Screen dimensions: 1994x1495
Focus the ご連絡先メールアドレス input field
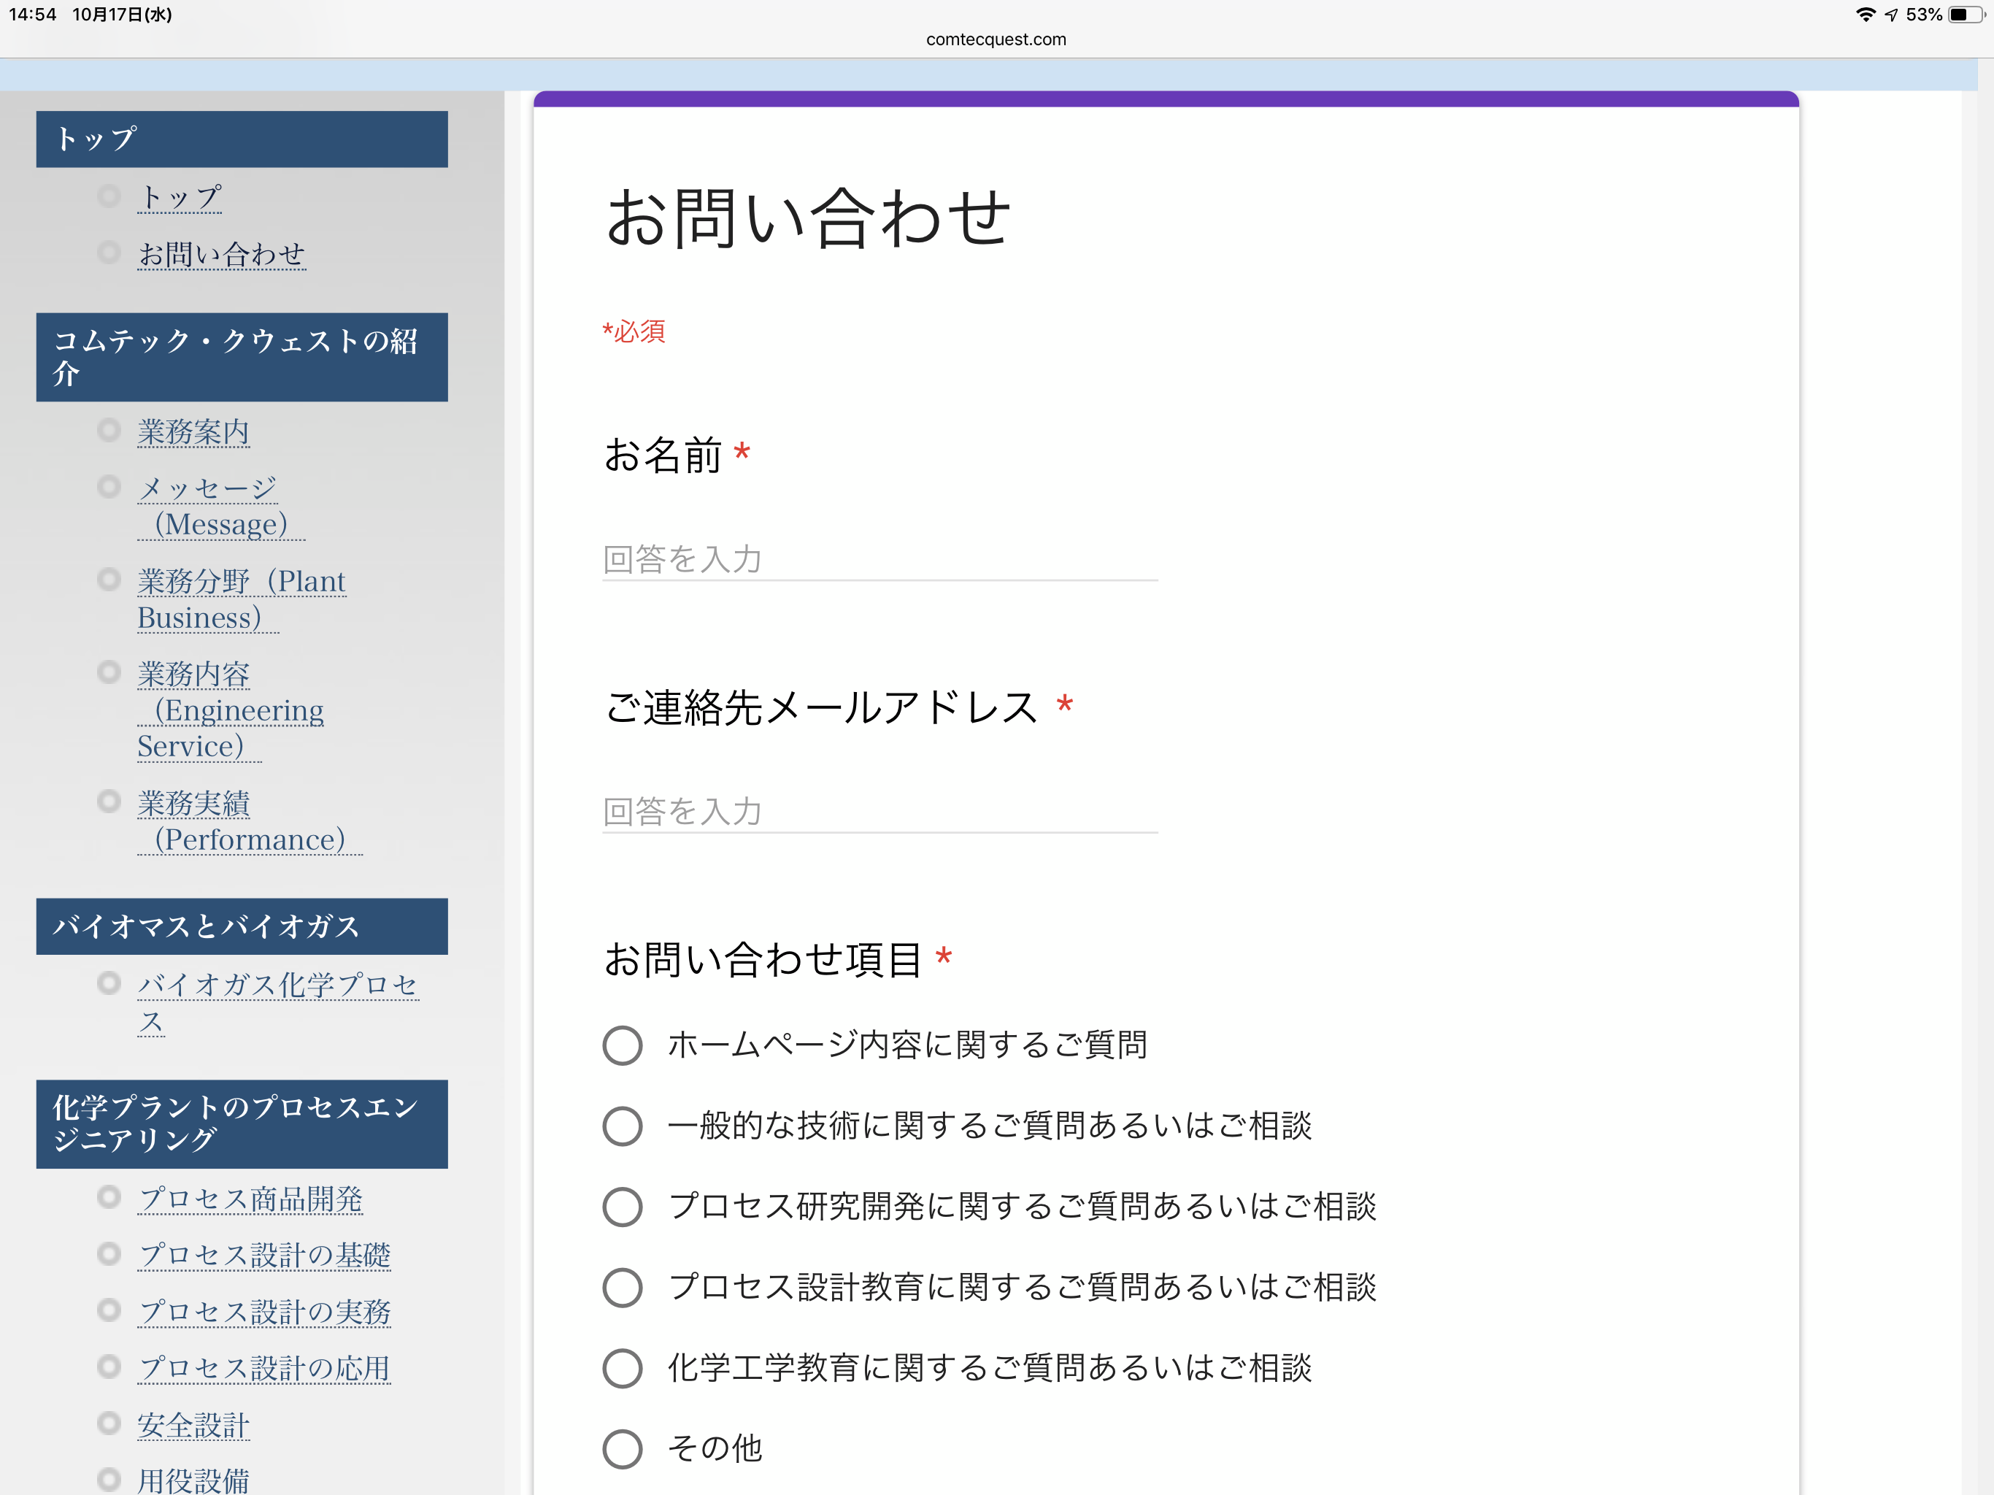[x=879, y=812]
